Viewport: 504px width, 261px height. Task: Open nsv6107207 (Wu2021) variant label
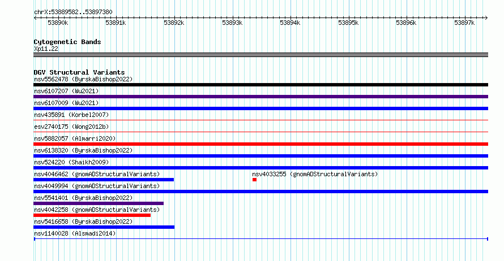[66, 91]
